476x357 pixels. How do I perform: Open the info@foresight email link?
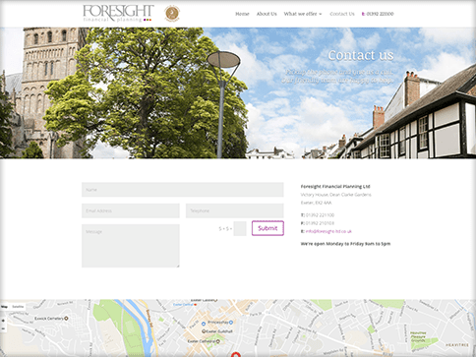(x=328, y=231)
